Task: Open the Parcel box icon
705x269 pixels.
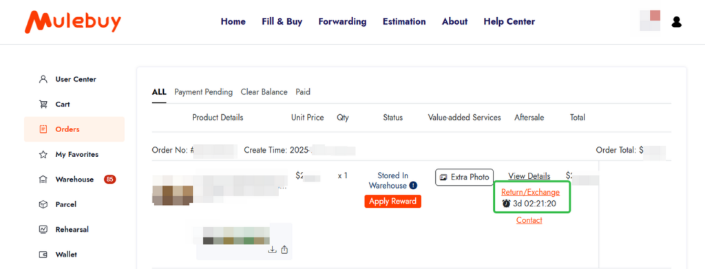Action: click(43, 204)
